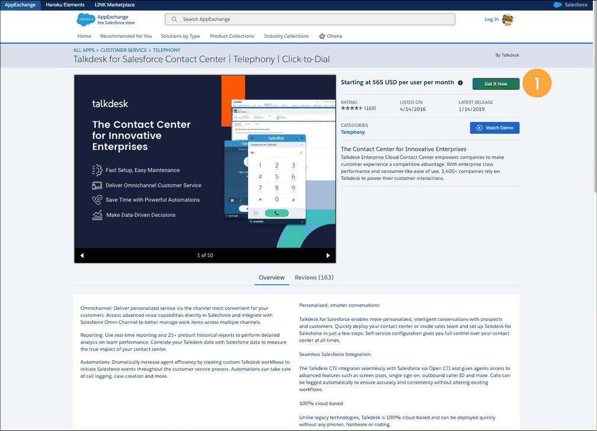Click the Salesforce AppExchange cloud logo
This screenshot has height=431, width=597.
point(86,19)
